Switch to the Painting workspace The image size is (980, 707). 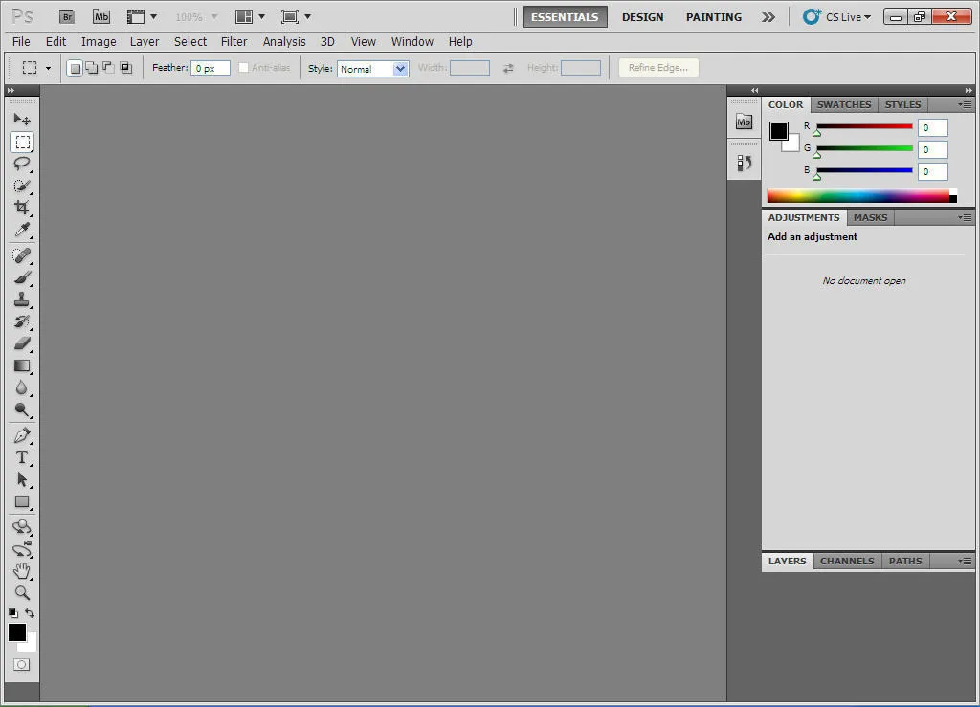[x=714, y=17]
